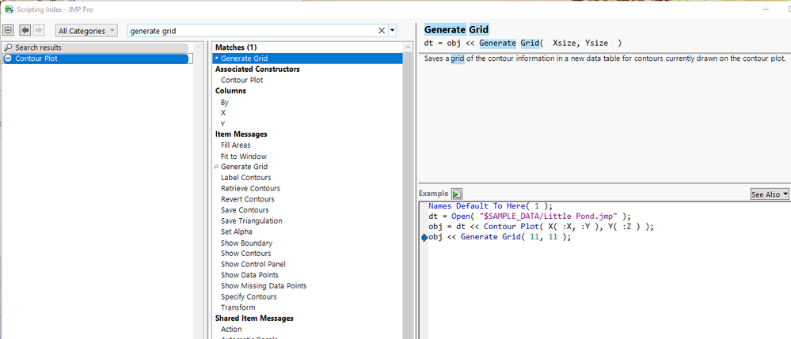The width and height of the screenshot is (791, 339).
Task: Select Generate Grid under Item Messages
Action: pos(244,167)
